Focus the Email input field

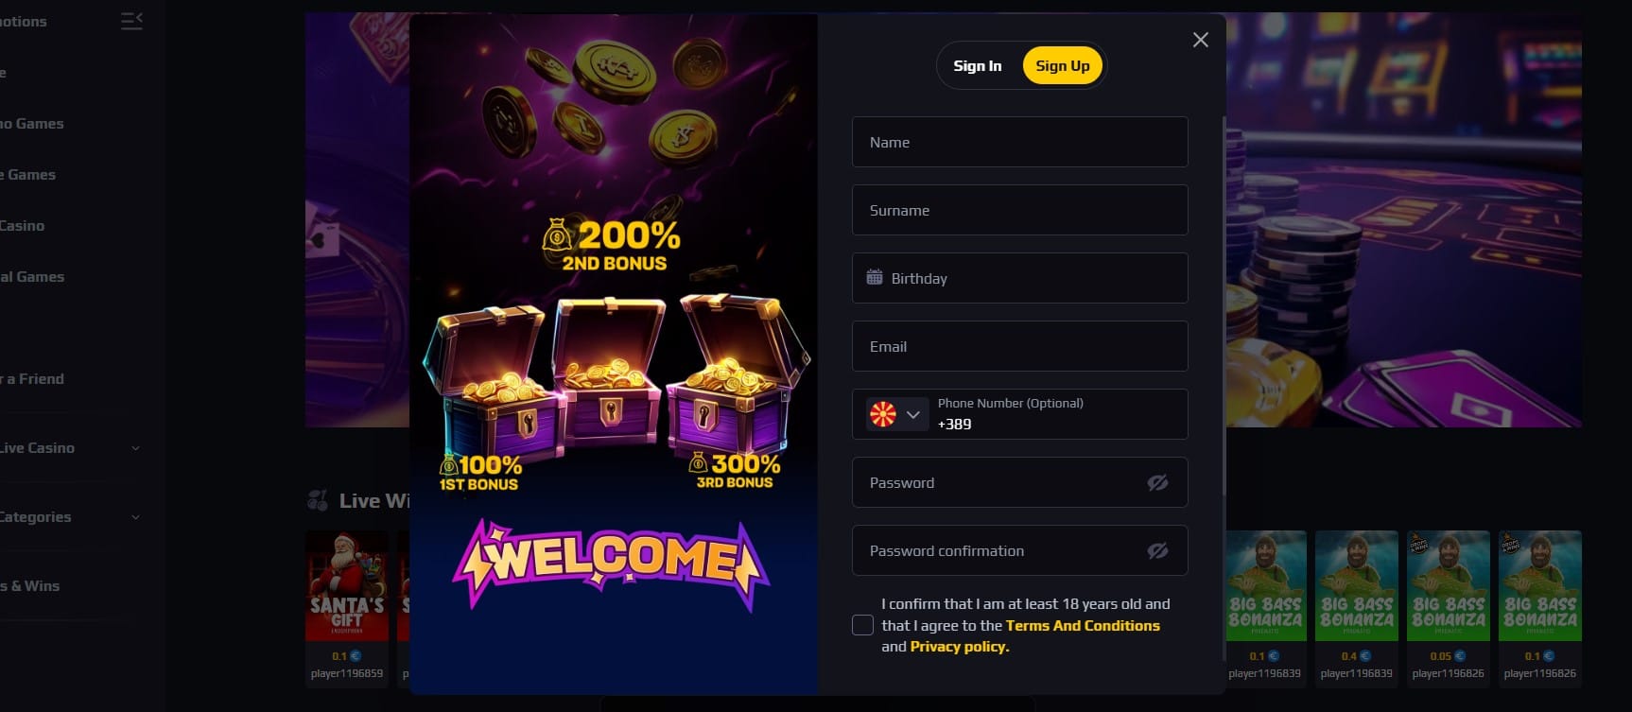tap(1019, 346)
